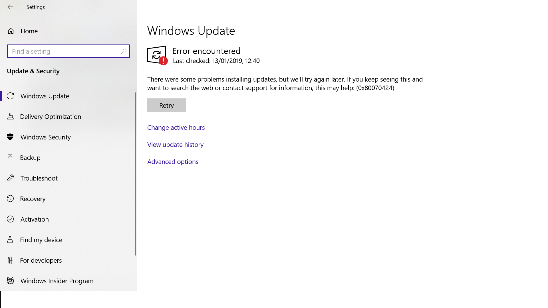
Task: Click the Home house icon
Action: (11, 31)
